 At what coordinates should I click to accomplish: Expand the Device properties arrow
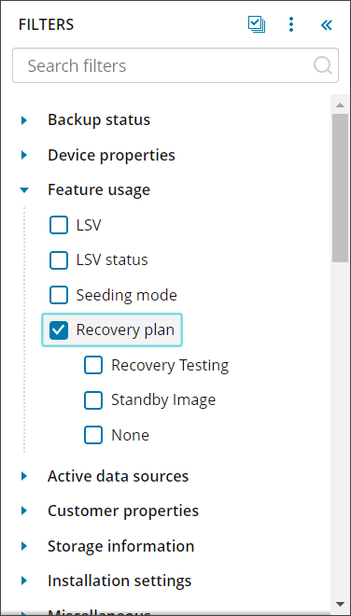[x=24, y=155]
